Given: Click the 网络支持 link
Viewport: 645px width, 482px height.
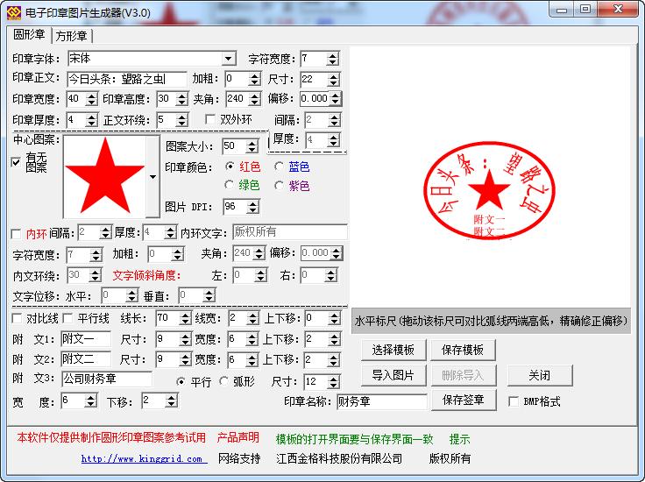Looking at the screenshot, I should tap(239, 458).
